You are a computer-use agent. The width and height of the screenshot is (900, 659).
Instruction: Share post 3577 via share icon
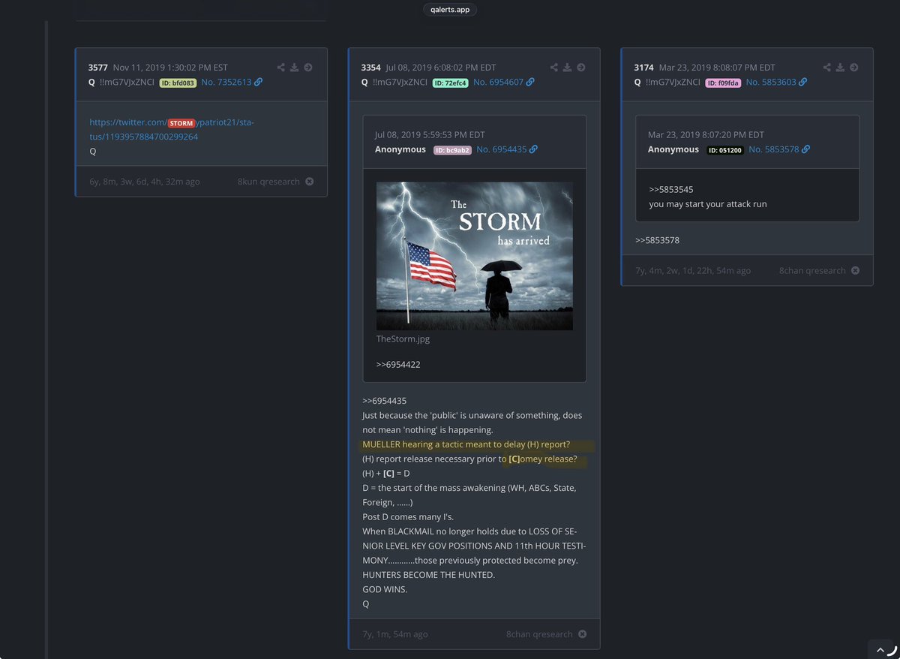(x=281, y=68)
